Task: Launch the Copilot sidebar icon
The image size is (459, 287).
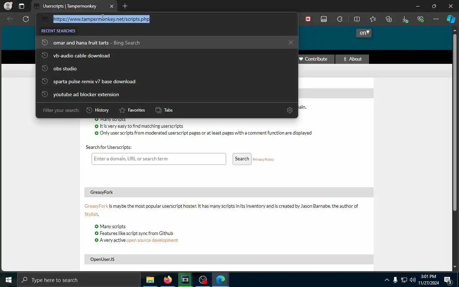Action: [451, 19]
